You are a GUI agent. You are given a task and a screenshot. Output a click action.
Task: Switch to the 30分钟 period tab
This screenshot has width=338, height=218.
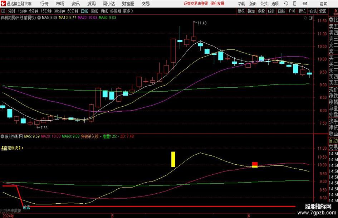click(x=59, y=11)
